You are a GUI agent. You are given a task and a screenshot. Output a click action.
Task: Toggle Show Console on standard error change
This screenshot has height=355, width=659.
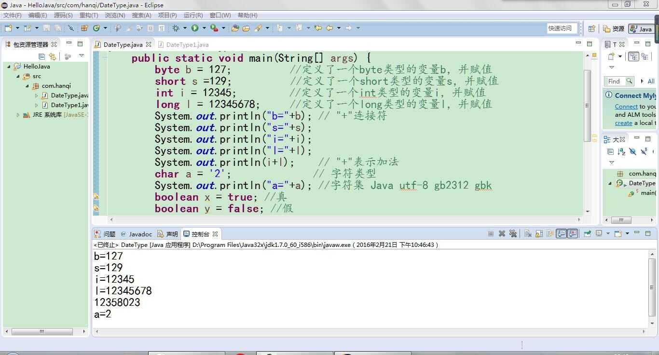[x=573, y=233]
